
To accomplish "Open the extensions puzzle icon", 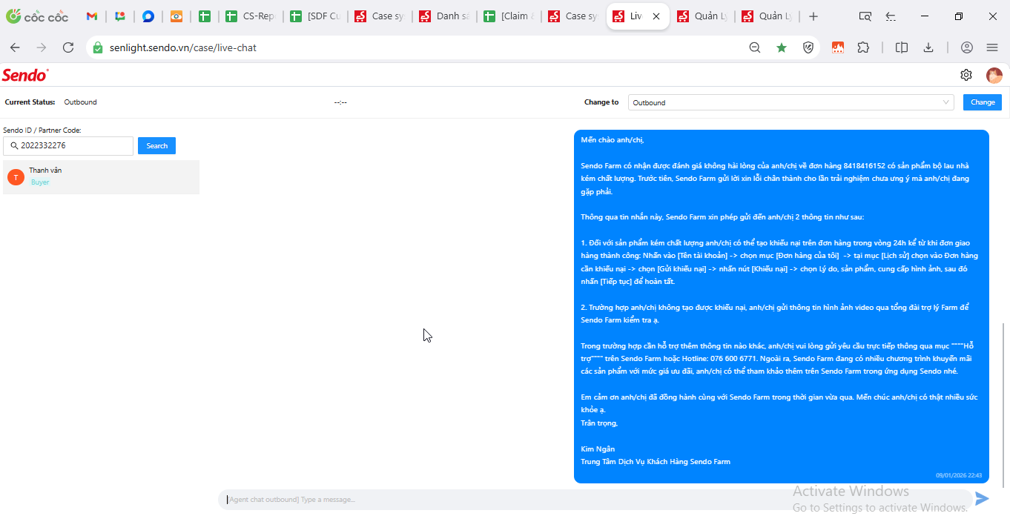I will coord(863,47).
